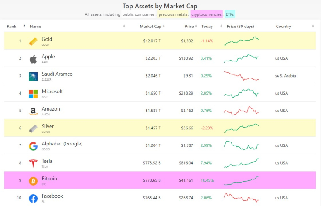Click the Apple logo icon
The width and height of the screenshot is (321, 206).
pos(33,59)
